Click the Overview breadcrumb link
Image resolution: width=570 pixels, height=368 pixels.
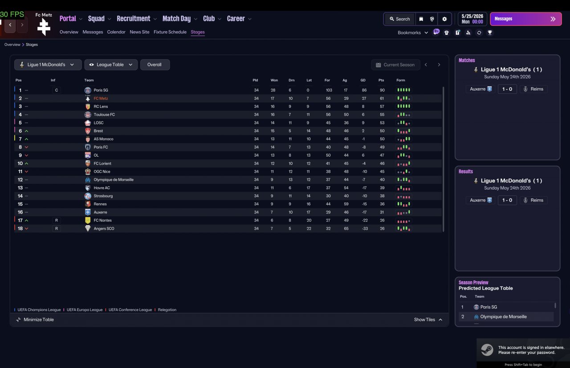[12, 44]
